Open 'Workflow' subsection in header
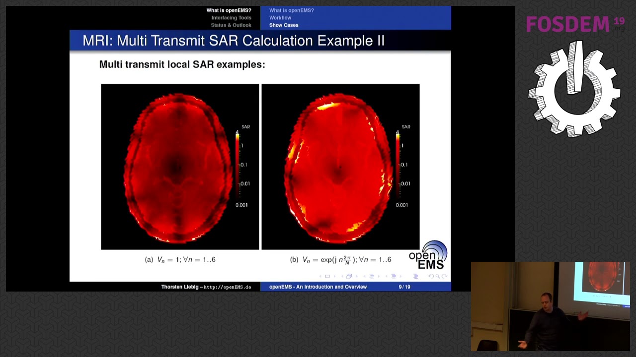The width and height of the screenshot is (636, 357). (x=280, y=18)
